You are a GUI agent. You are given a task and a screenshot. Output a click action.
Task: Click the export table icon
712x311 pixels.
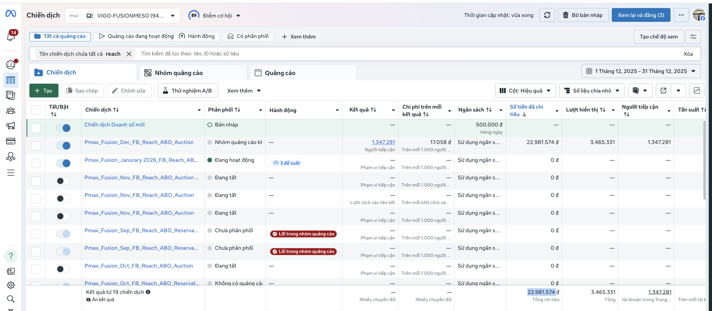click(x=663, y=91)
